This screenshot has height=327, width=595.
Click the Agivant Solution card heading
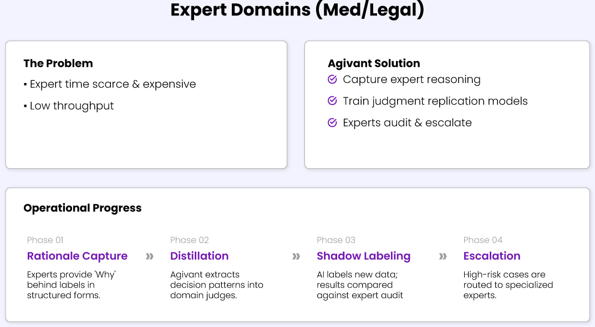(x=374, y=64)
